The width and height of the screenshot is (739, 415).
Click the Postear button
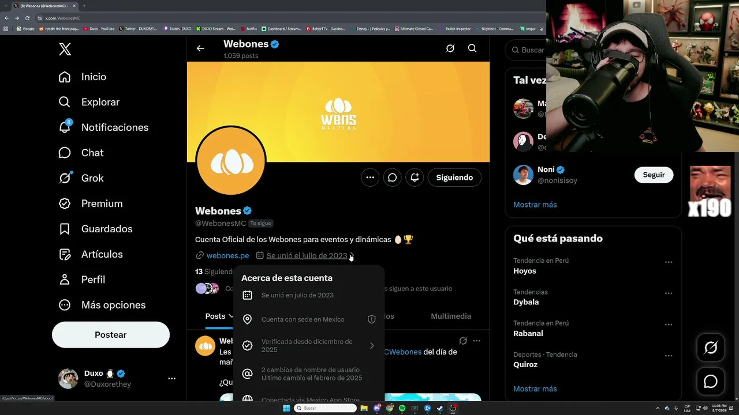[111, 335]
